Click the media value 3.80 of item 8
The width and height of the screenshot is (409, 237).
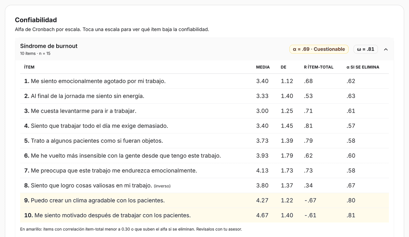click(x=262, y=185)
